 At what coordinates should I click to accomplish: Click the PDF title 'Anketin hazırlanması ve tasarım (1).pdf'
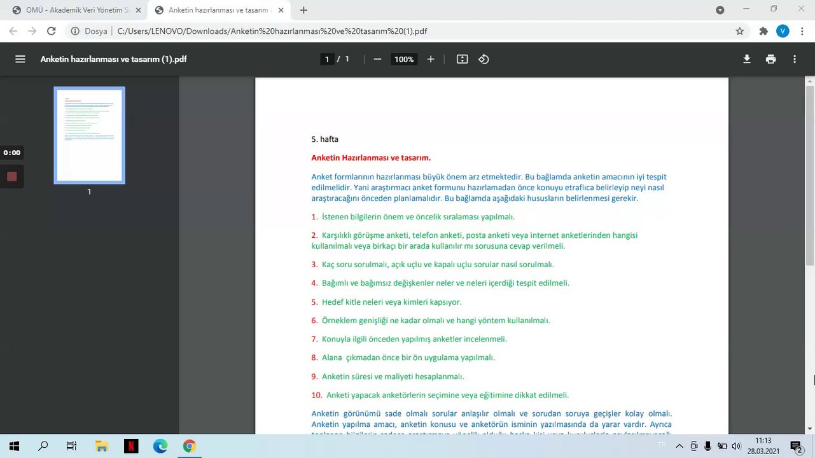[x=113, y=59]
